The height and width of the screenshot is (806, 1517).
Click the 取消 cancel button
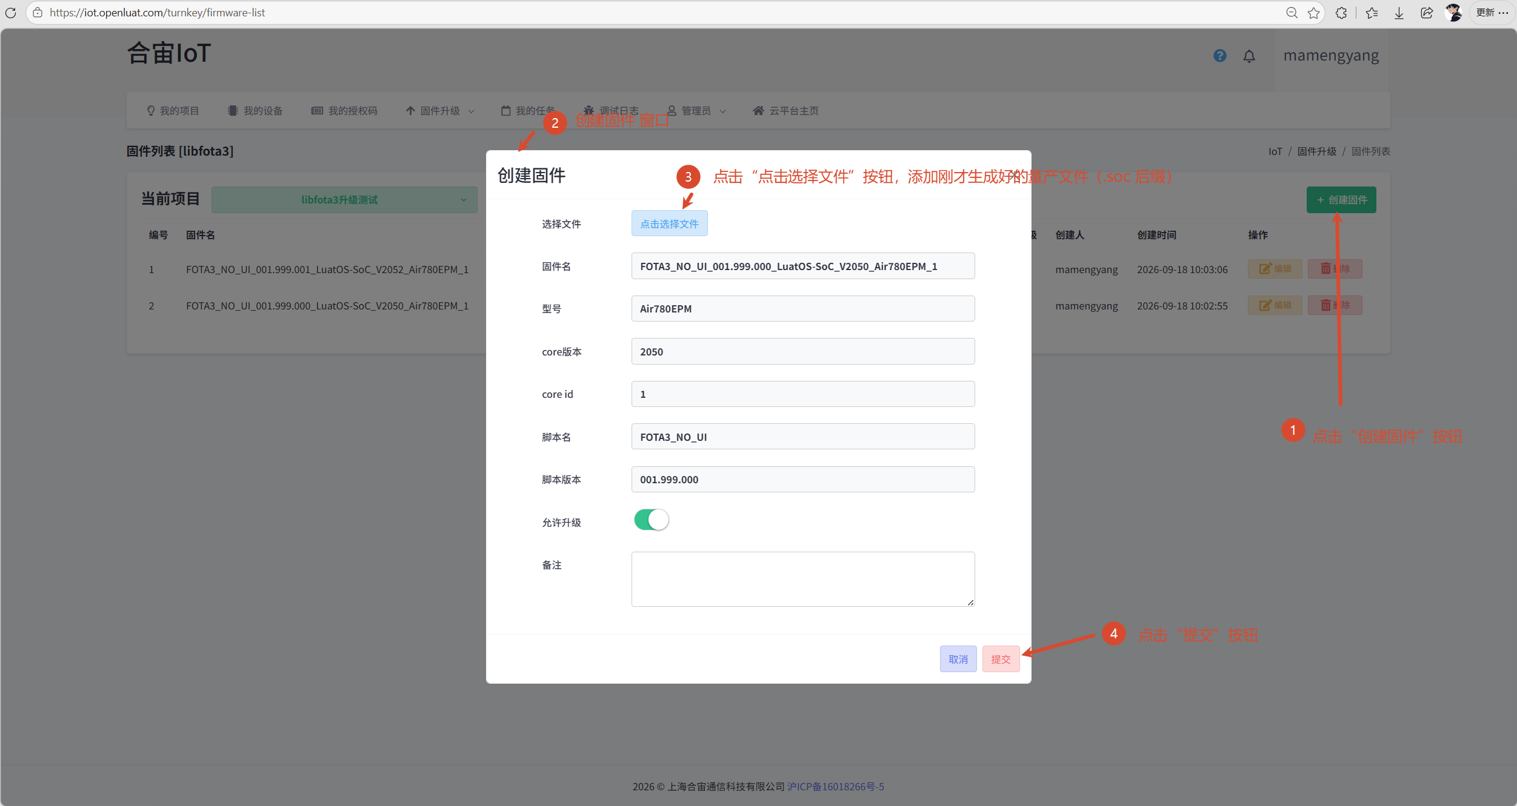pyautogui.click(x=958, y=659)
